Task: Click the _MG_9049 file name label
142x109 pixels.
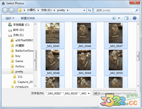Action: [x=84, y=73]
